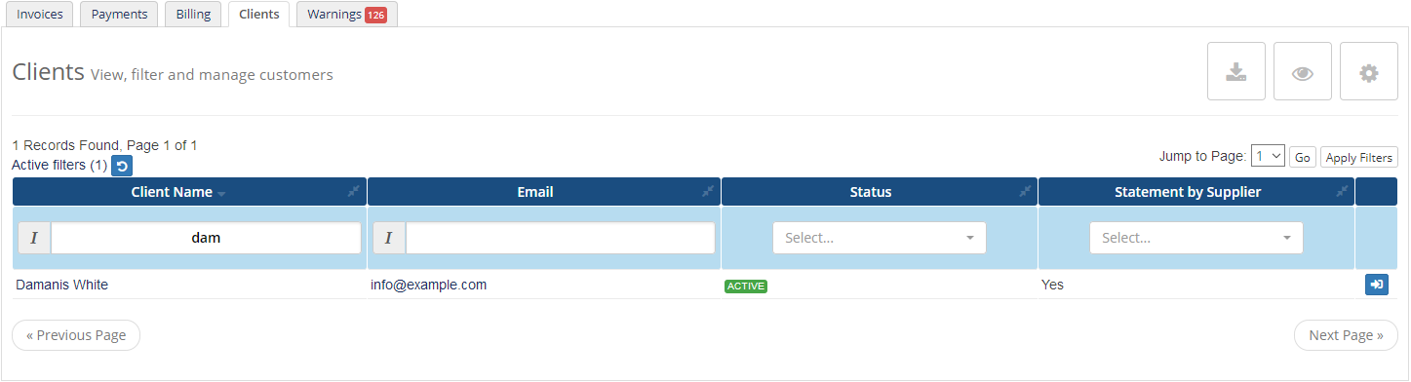Open the gear settings icon button
This screenshot has height=382, width=1411.
(1369, 71)
